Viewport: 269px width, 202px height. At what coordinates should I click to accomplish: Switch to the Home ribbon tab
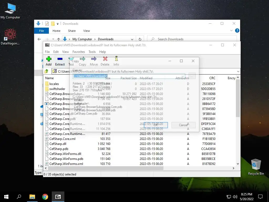click(56, 31)
